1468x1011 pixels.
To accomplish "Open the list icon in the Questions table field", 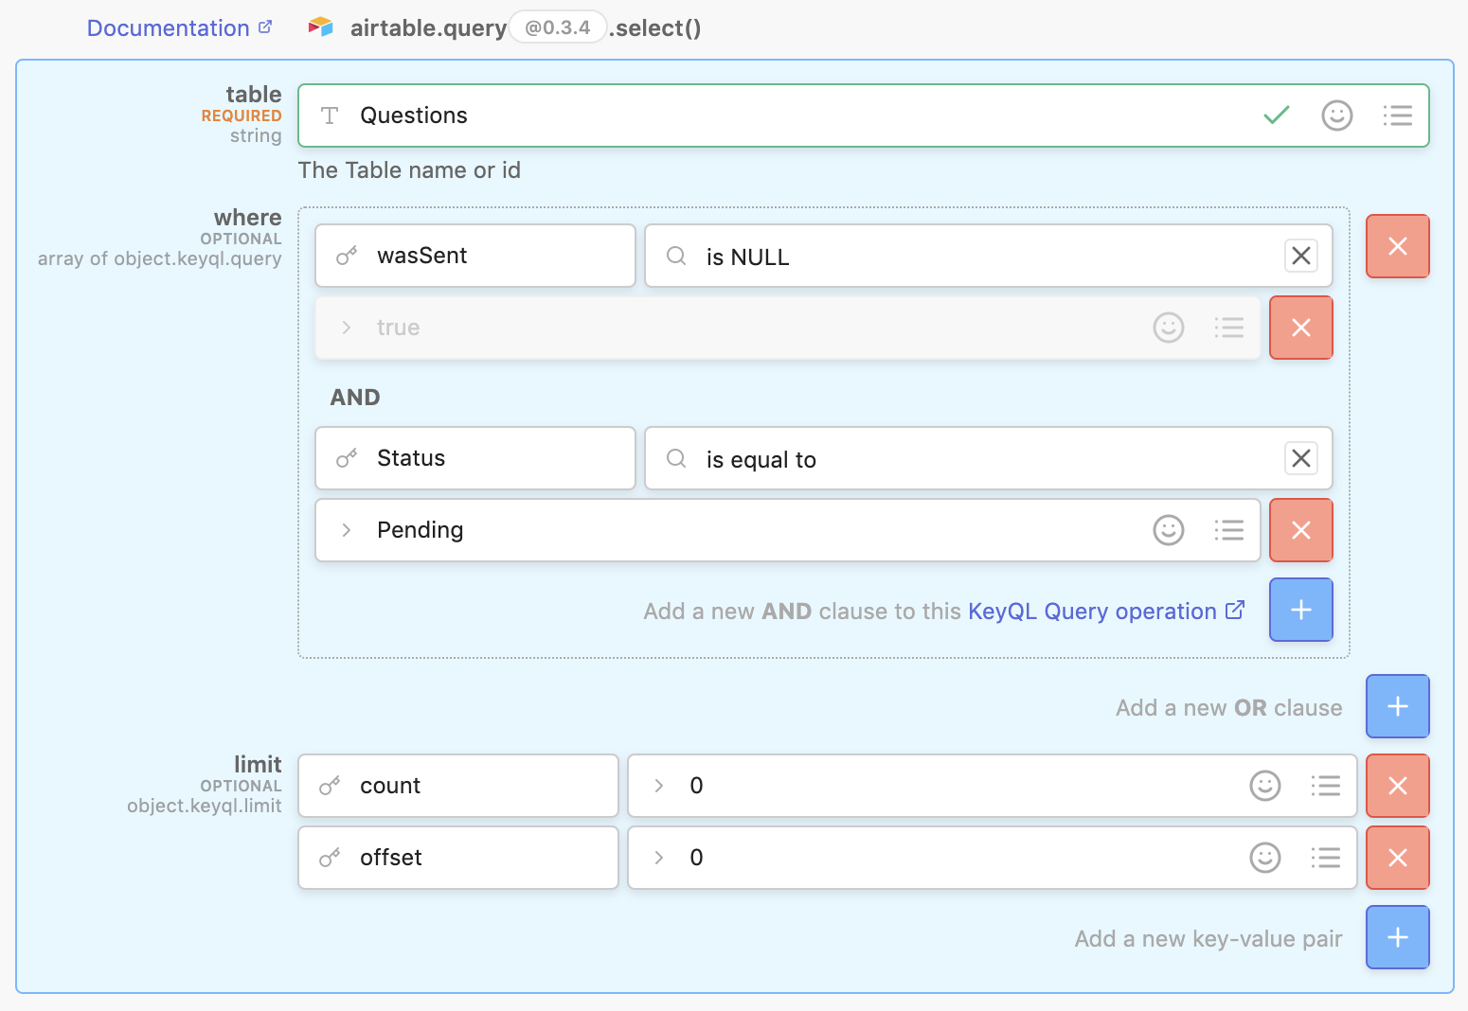I will coord(1397,115).
